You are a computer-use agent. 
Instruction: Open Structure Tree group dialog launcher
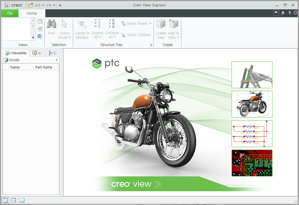151,45
